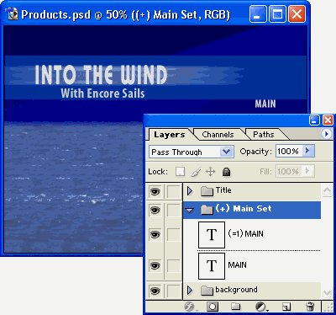Click the Title layer set folder icon
The image size is (336, 315).
coord(207,191)
